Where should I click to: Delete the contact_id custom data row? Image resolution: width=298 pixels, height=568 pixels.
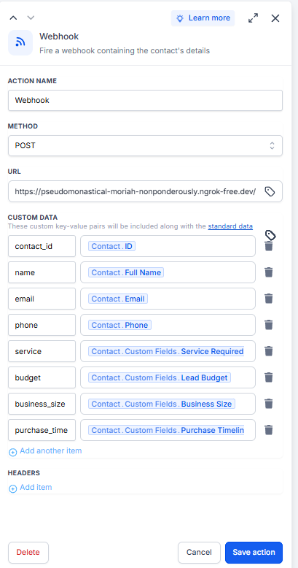coord(268,246)
